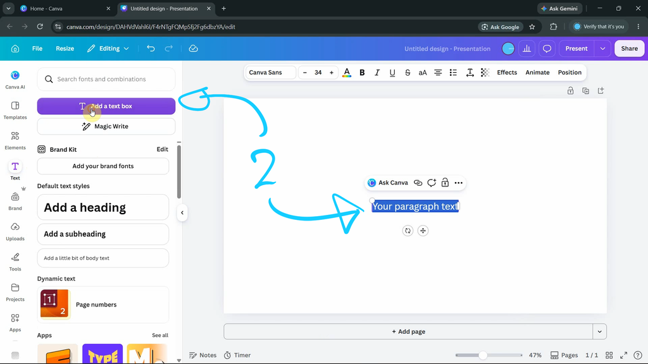Click Add your brand fonts
The height and width of the screenshot is (364, 648).
point(103,166)
